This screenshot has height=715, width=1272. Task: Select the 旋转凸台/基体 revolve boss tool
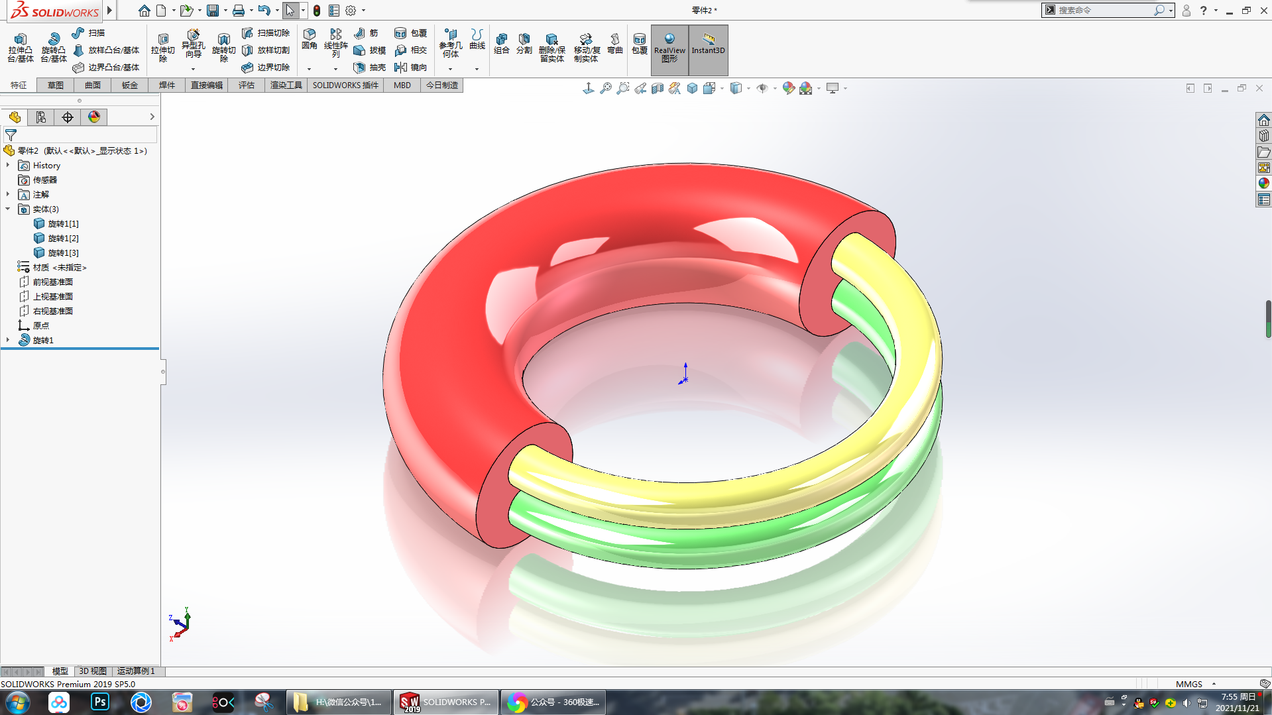53,47
